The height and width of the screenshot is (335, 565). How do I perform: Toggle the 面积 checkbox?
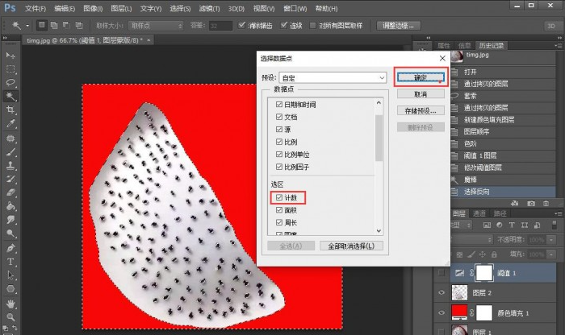click(279, 210)
